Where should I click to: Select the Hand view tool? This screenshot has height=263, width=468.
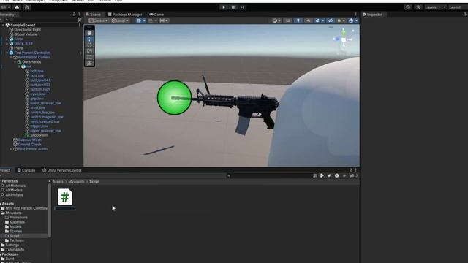(89, 33)
